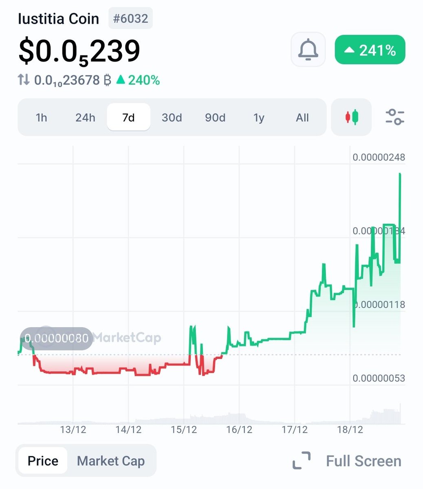The height and width of the screenshot is (489, 423).
Task: Click the currency comparison arrows icon
Action: click(24, 80)
